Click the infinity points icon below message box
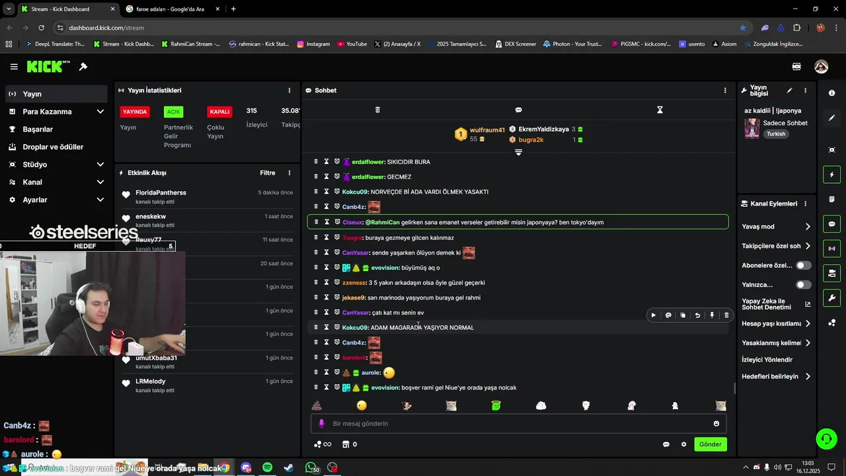Screen dimensions: 846x476 pyautogui.click(x=323, y=444)
